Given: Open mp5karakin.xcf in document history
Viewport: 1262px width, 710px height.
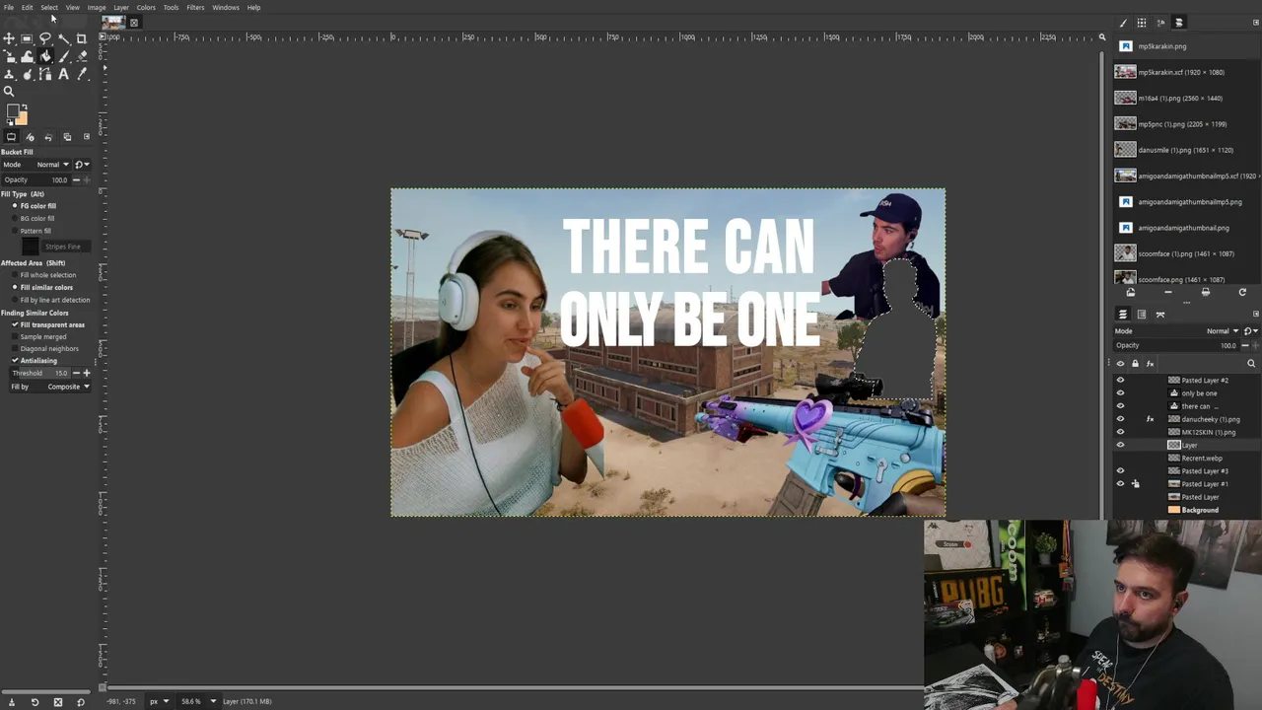Looking at the screenshot, I should pyautogui.click(x=1182, y=72).
